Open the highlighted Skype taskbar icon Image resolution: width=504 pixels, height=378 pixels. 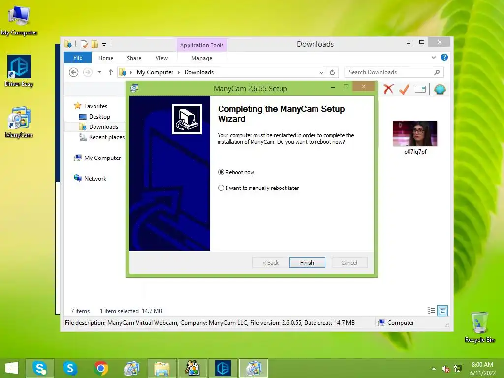click(x=40, y=368)
